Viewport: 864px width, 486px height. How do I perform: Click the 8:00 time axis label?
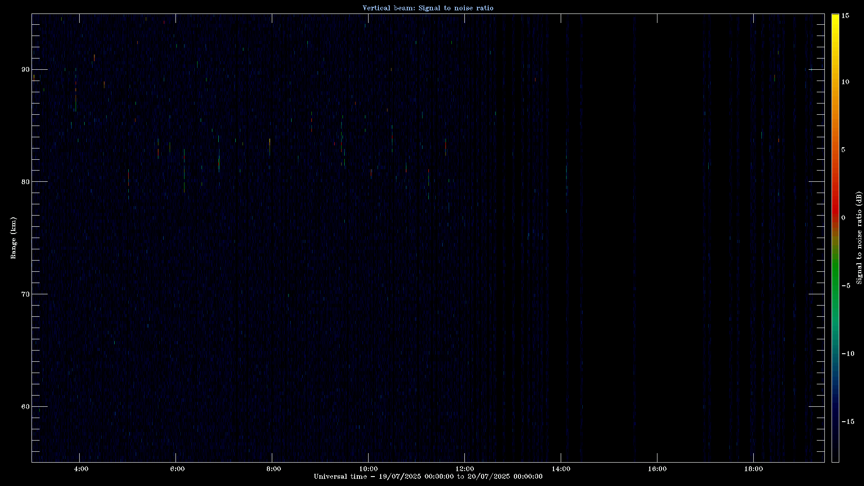[274, 469]
